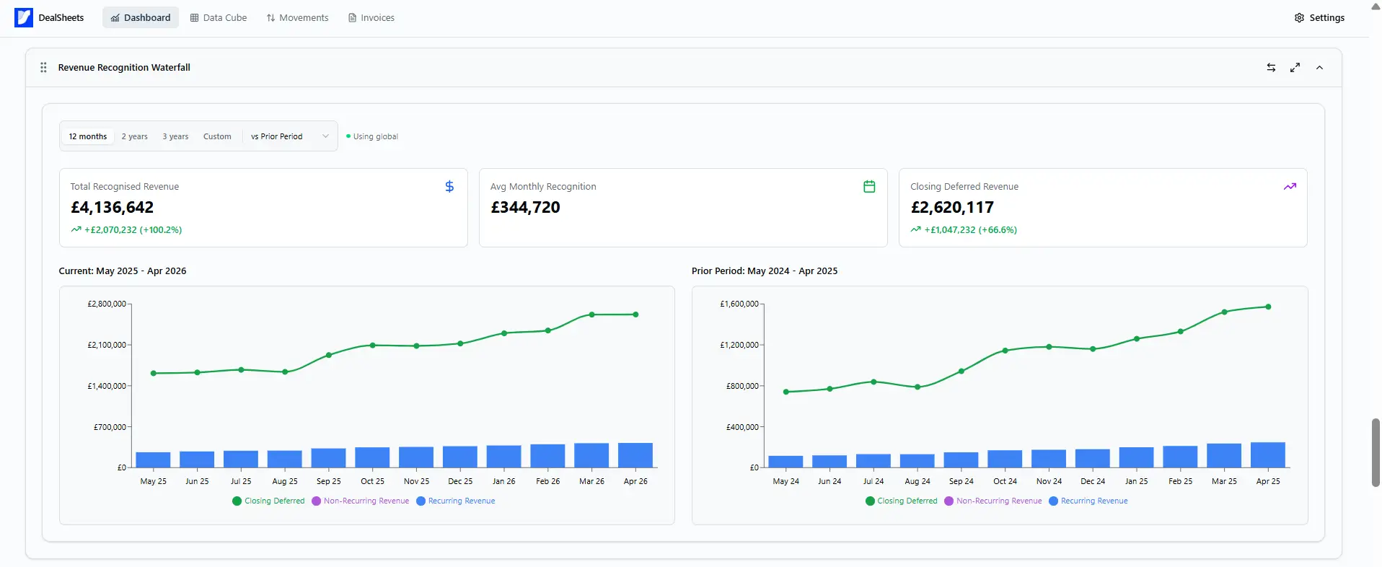1382x567 pixels.
Task: Click the calendar icon on Avg Monthly Recognition
Action: pos(869,186)
